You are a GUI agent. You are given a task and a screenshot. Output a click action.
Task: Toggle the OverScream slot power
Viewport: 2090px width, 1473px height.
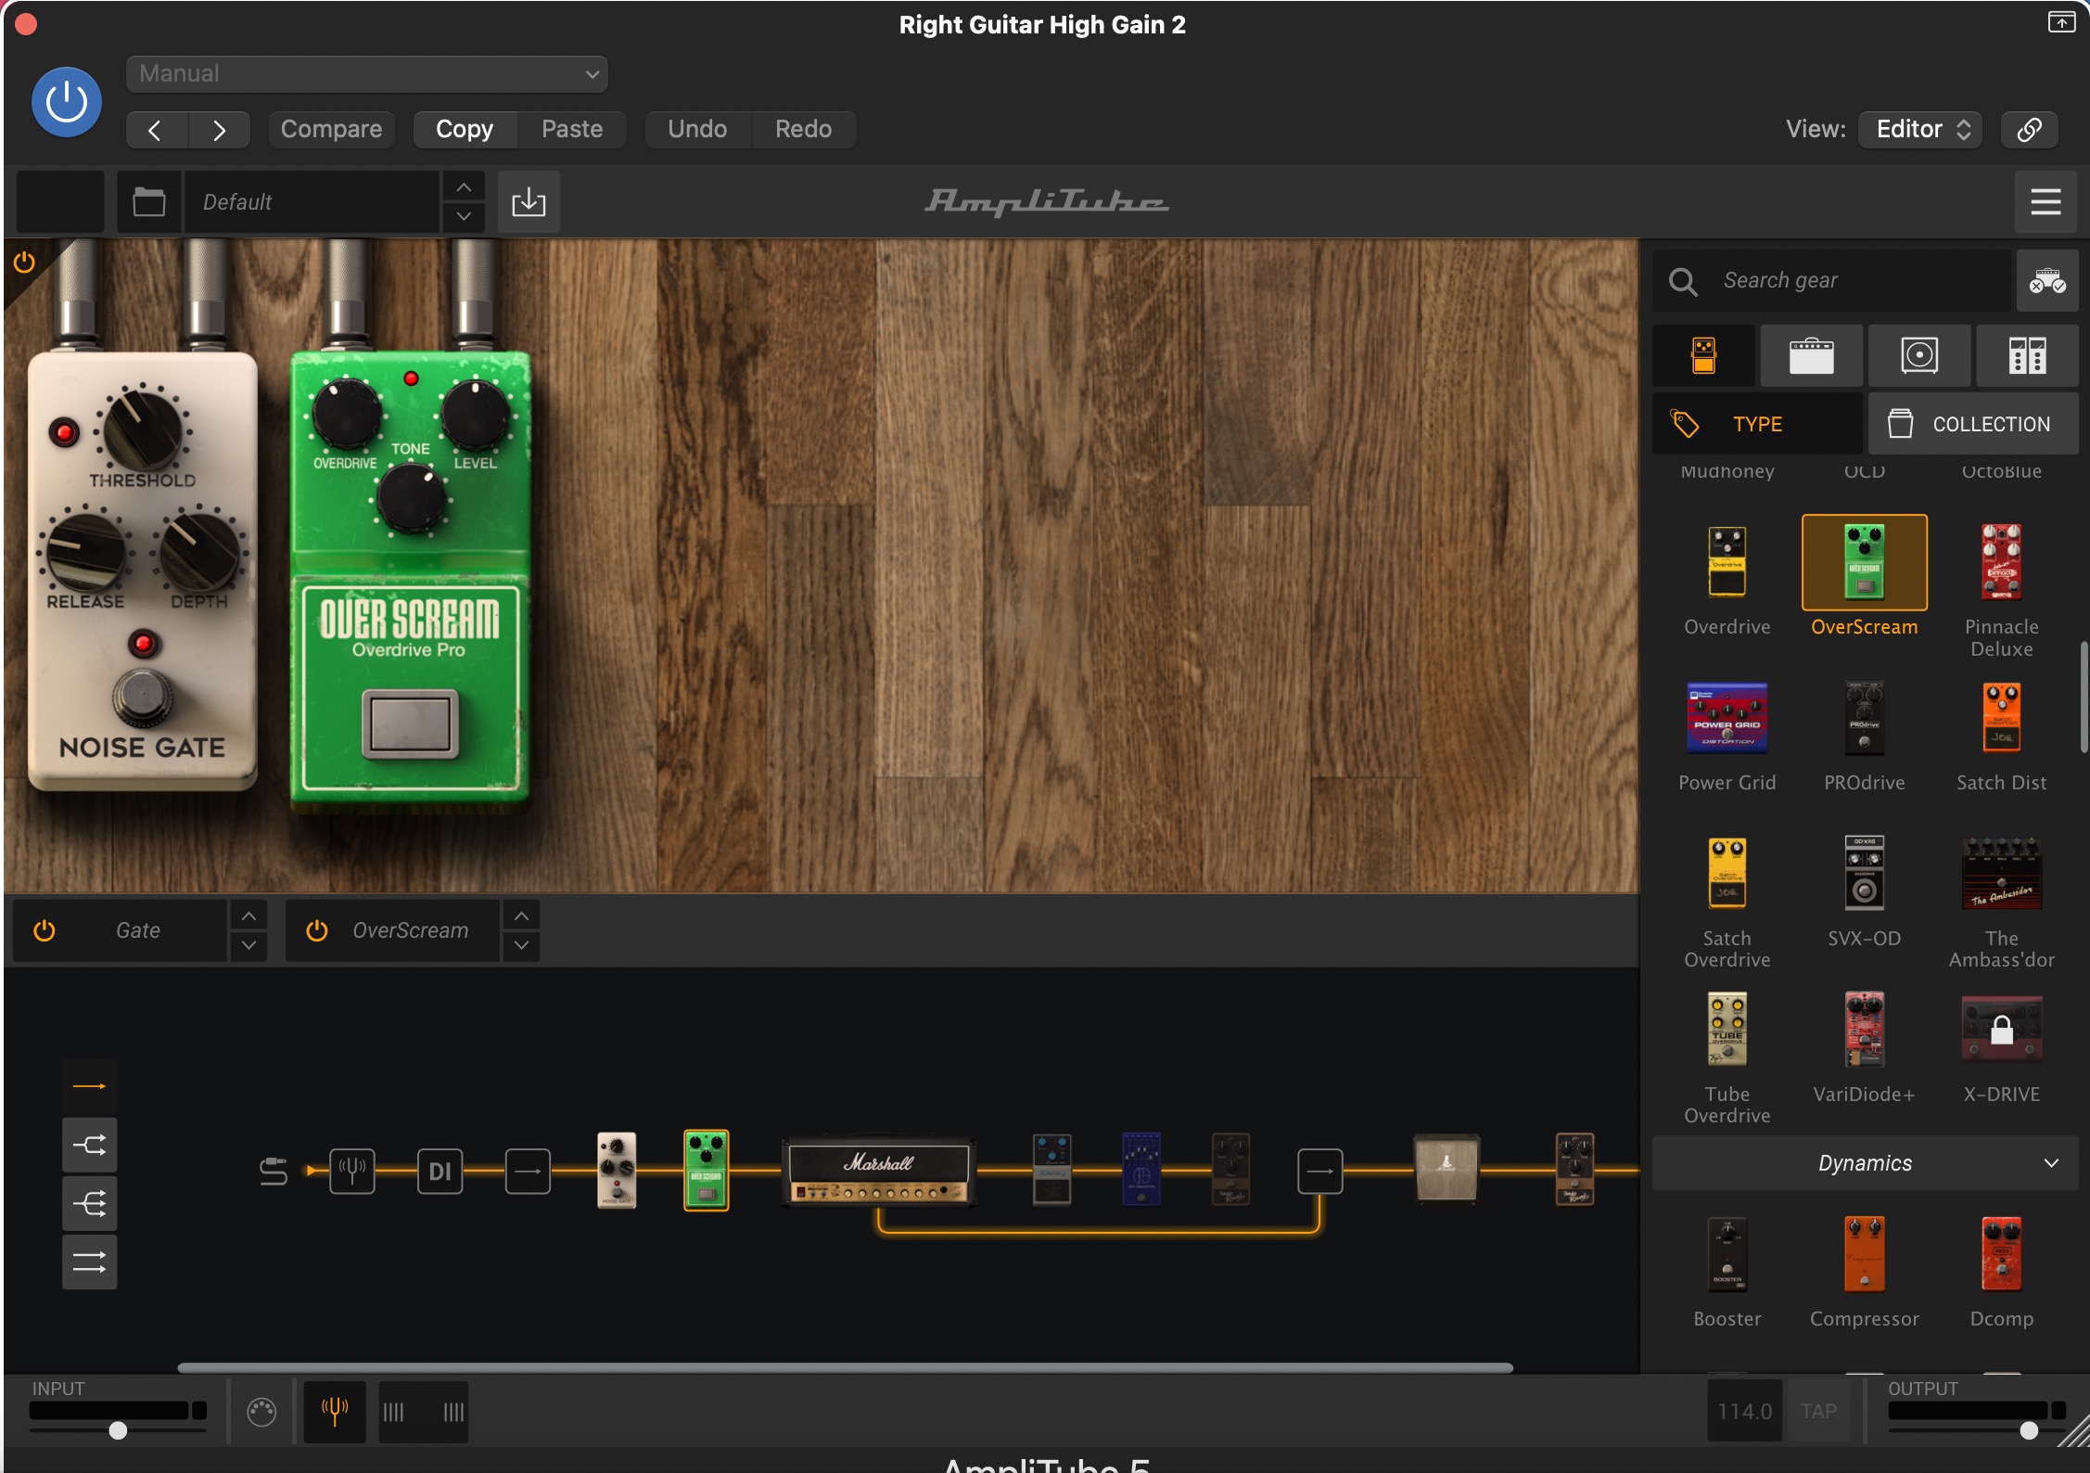pyautogui.click(x=317, y=930)
